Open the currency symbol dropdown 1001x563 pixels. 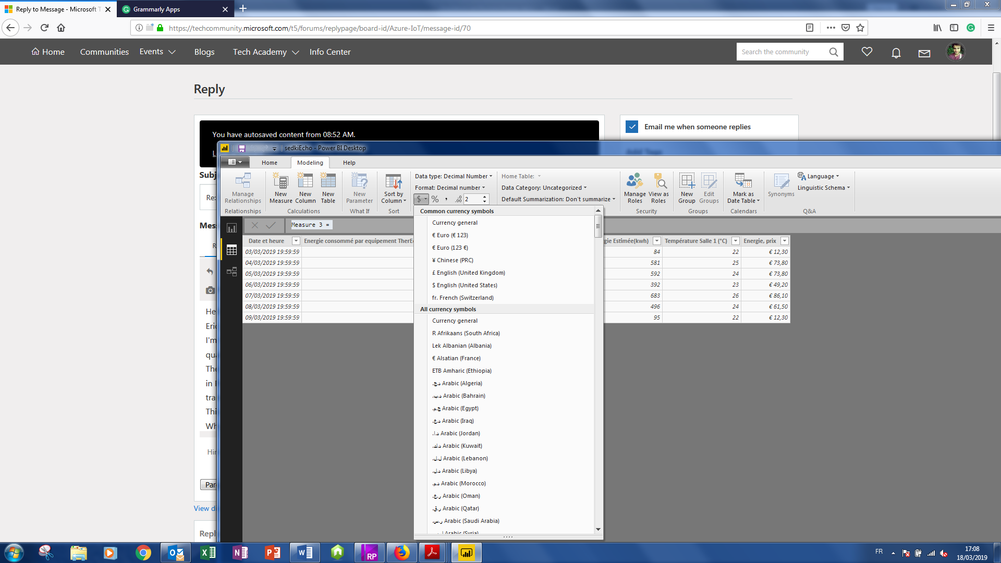click(421, 199)
